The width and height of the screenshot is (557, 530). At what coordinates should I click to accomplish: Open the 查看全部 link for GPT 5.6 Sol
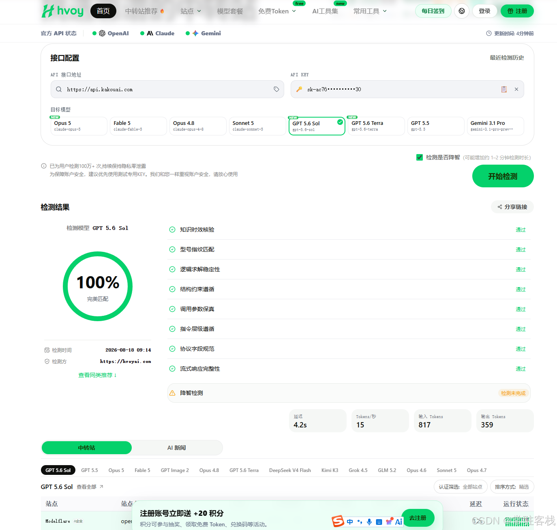point(90,487)
